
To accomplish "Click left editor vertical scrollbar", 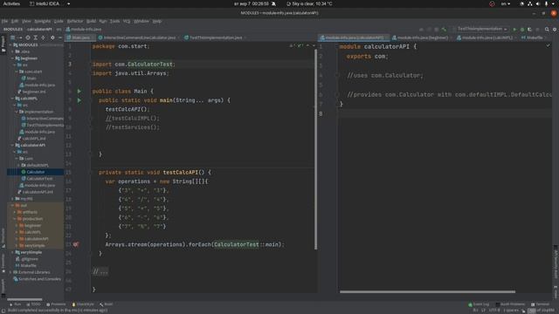I will click(x=315, y=149).
